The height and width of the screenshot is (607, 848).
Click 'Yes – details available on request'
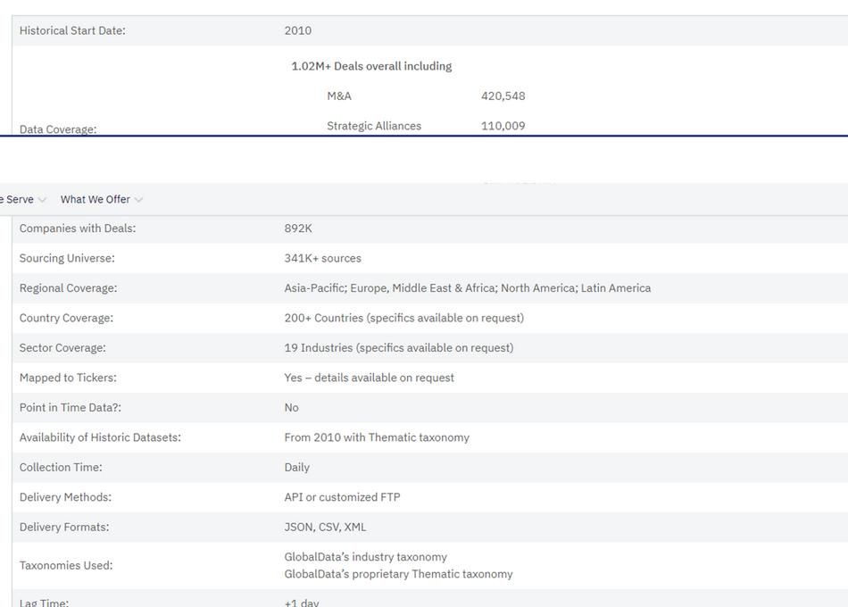[x=370, y=378]
